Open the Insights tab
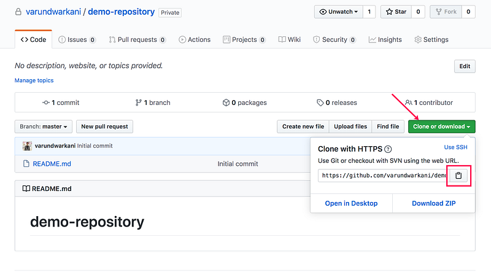This screenshot has height=280, width=491. (x=385, y=40)
